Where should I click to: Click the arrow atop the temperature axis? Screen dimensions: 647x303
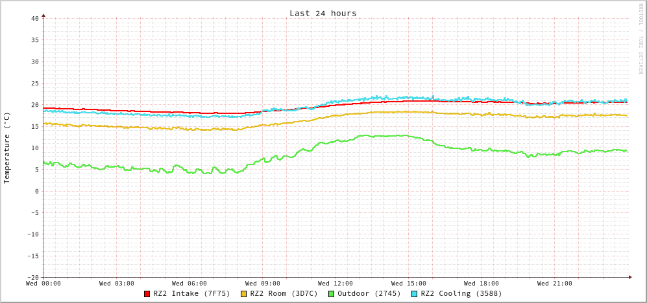pyautogui.click(x=43, y=15)
